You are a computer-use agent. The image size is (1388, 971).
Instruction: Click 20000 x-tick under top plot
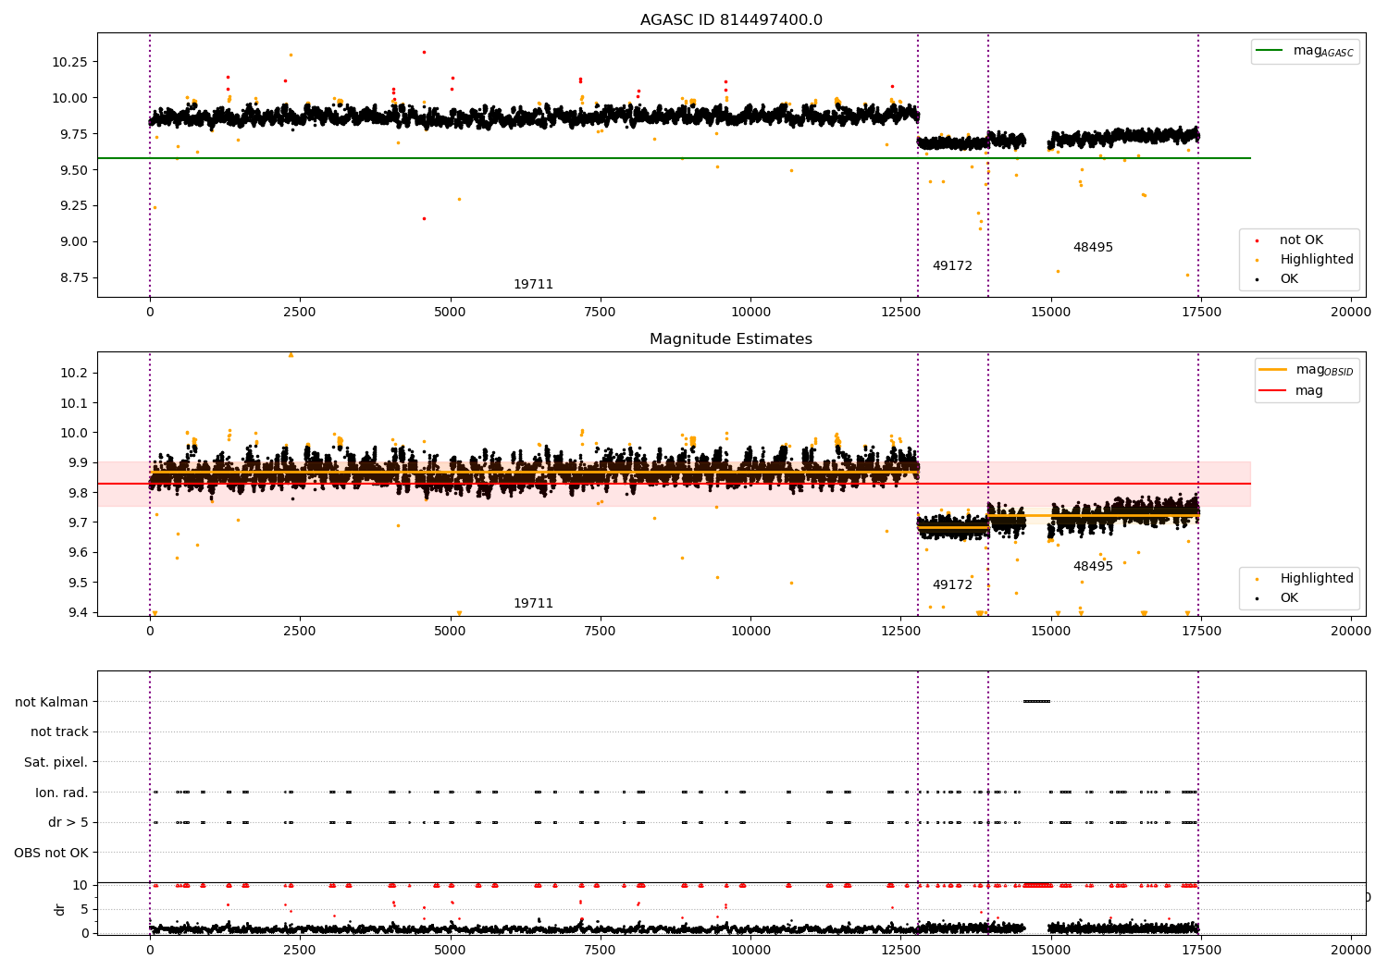point(1351,312)
